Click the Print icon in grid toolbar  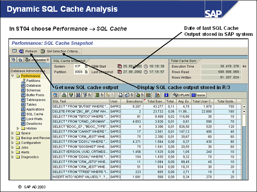click(121, 94)
